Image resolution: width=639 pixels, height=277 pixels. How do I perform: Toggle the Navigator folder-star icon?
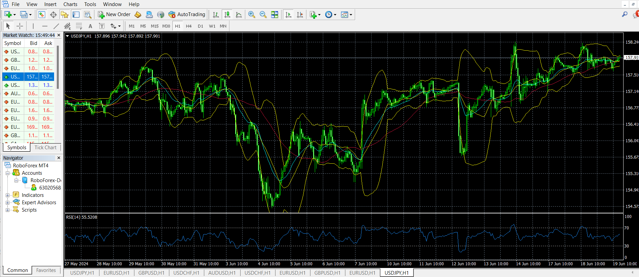[x=65, y=14]
